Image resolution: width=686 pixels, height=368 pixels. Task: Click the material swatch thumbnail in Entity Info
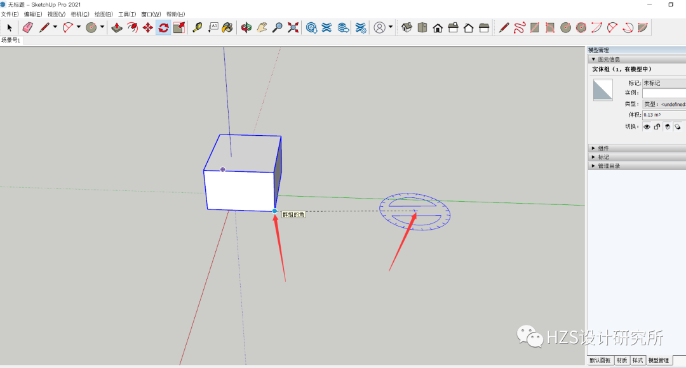click(603, 89)
